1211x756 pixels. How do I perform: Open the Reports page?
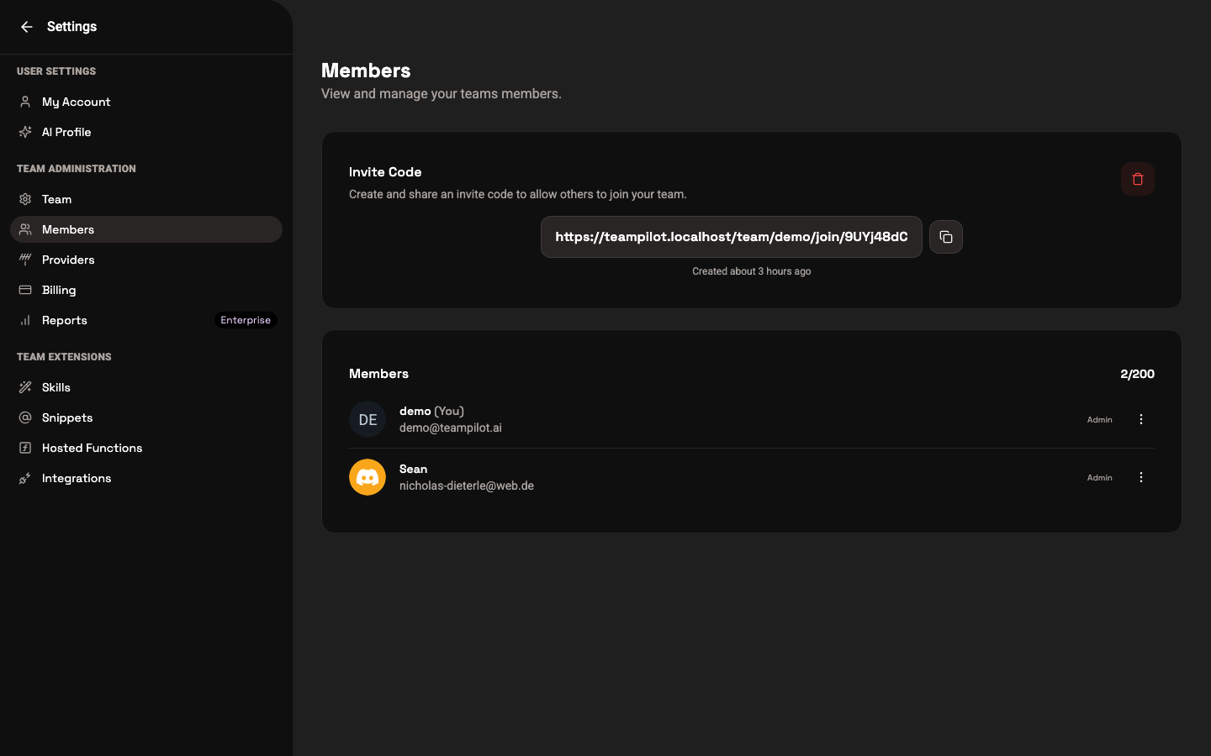coord(146,320)
